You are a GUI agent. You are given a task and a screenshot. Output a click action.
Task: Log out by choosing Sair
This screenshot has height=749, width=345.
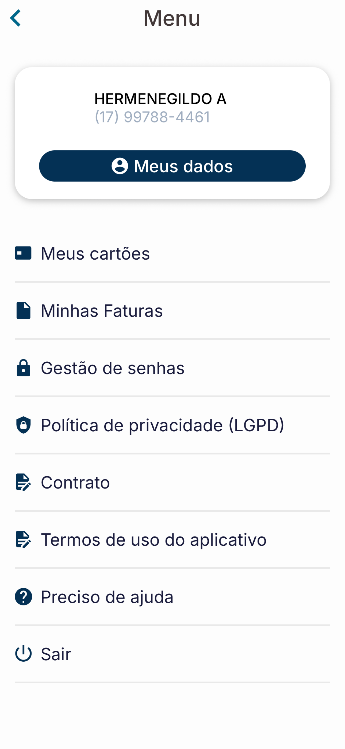coord(172,654)
